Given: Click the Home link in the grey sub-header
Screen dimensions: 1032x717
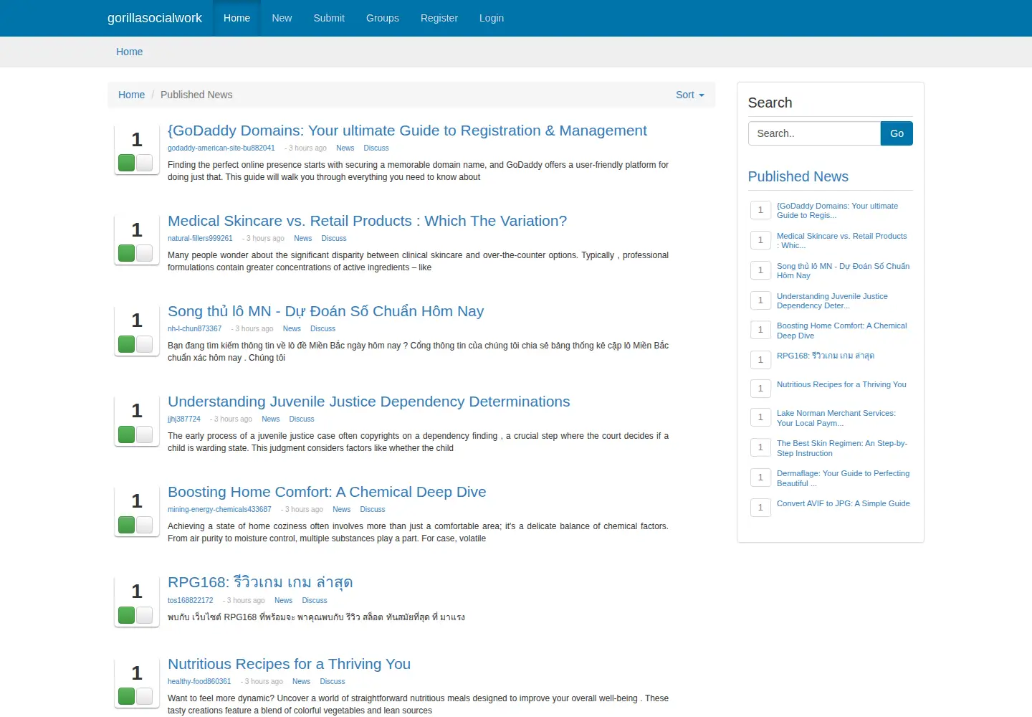Looking at the screenshot, I should pyautogui.click(x=130, y=52).
